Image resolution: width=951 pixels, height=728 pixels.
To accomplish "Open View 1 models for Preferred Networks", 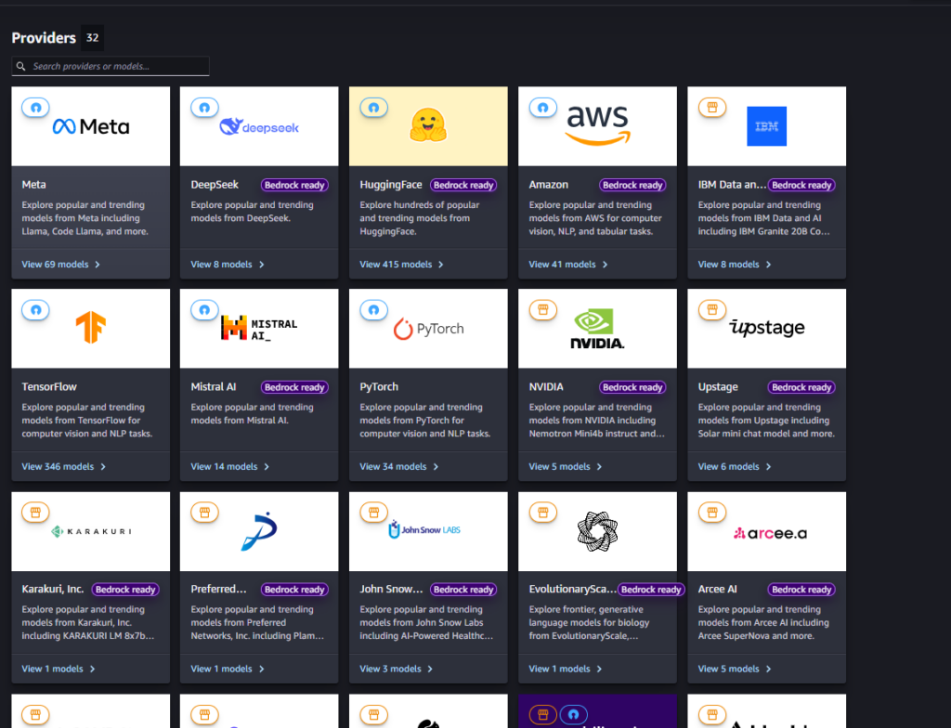I will [228, 669].
